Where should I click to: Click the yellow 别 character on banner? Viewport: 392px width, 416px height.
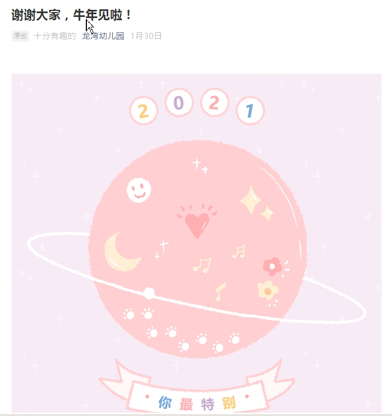(x=229, y=403)
